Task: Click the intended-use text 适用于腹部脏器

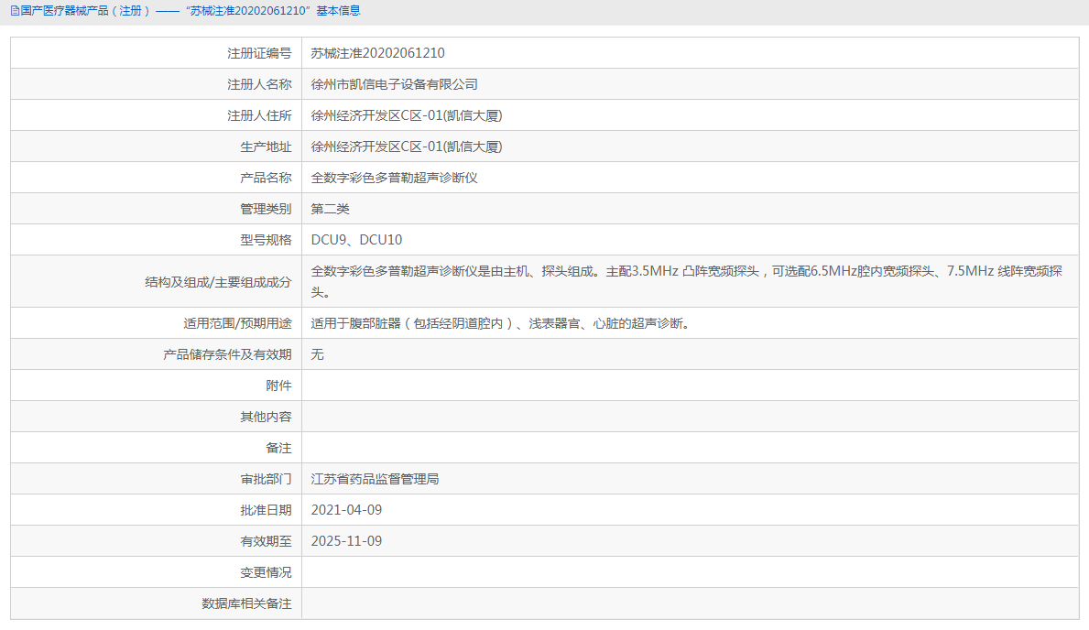Action: click(501, 323)
